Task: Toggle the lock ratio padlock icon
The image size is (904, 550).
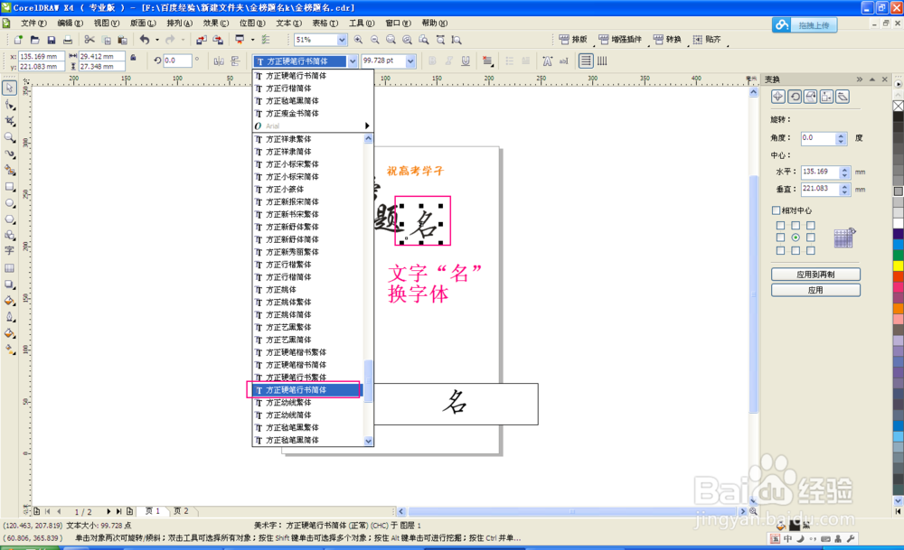Action: pos(133,58)
